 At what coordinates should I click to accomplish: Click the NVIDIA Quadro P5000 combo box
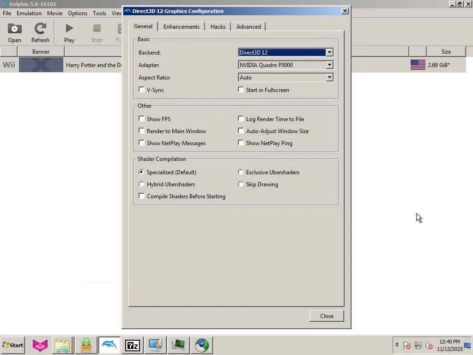coord(285,65)
